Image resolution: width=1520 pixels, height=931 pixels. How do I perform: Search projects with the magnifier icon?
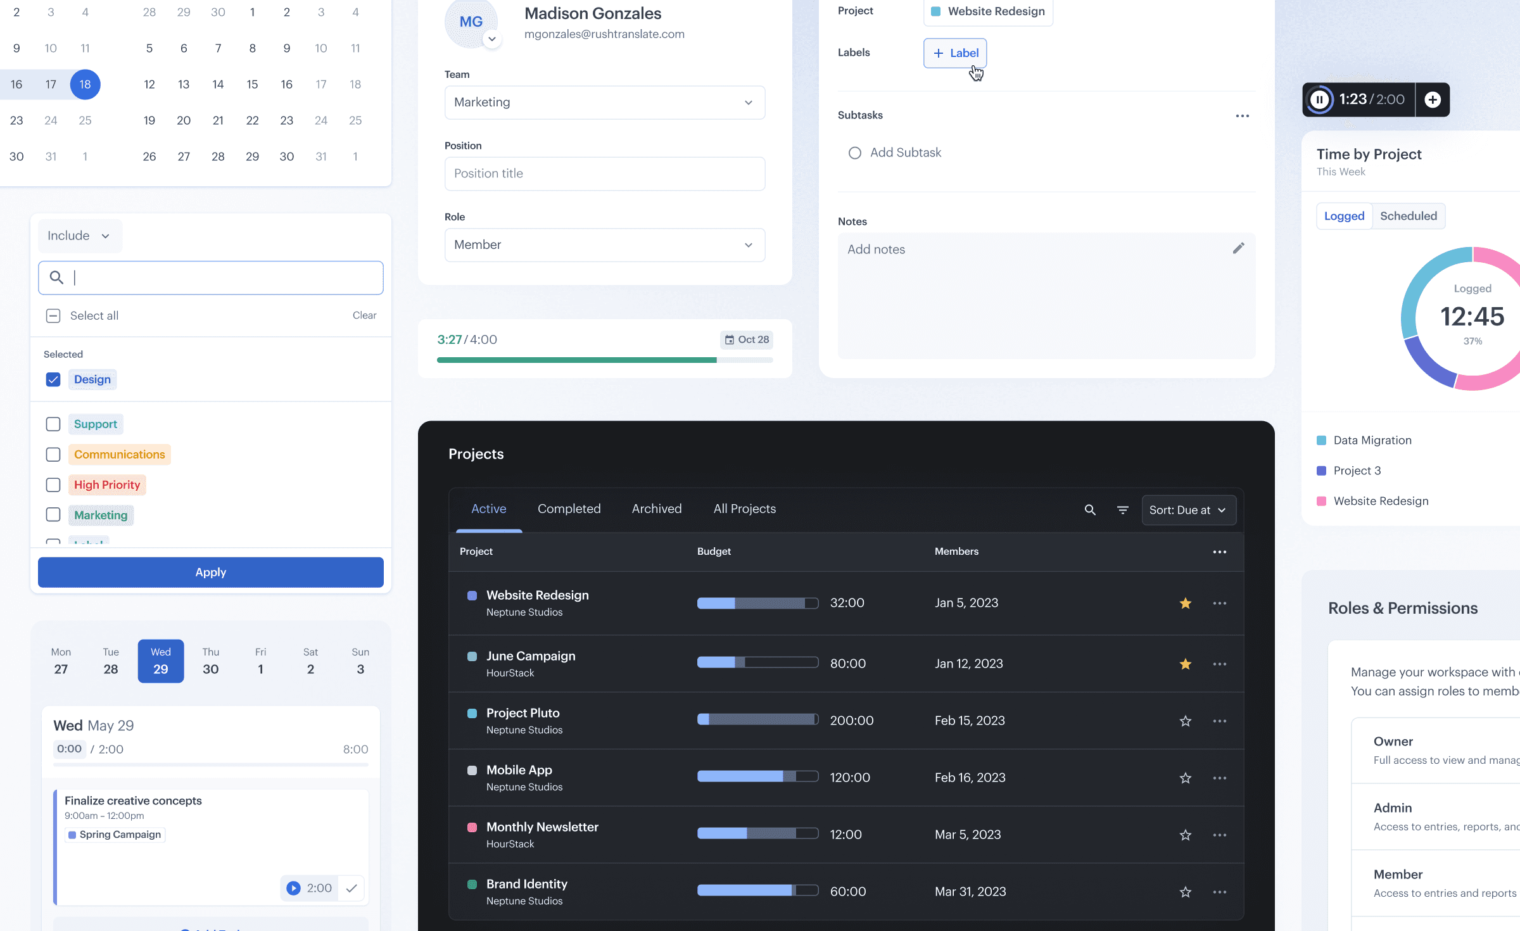coord(1090,510)
